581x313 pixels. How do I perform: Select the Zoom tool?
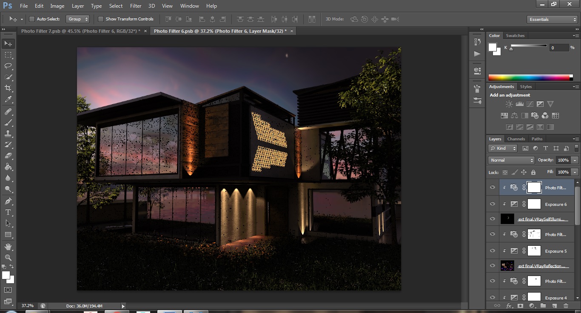[x=8, y=257]
